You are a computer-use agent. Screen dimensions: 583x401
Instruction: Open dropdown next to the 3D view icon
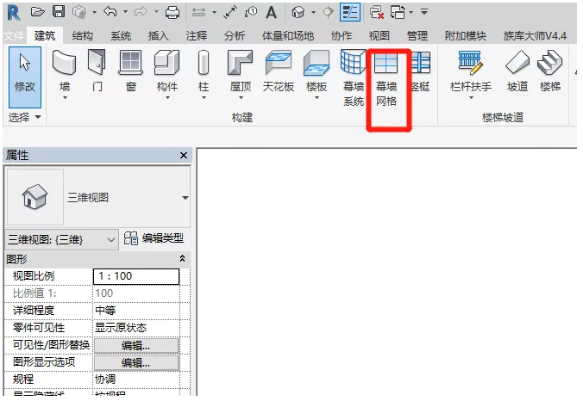pyautogui.click(x=313, y=13)
